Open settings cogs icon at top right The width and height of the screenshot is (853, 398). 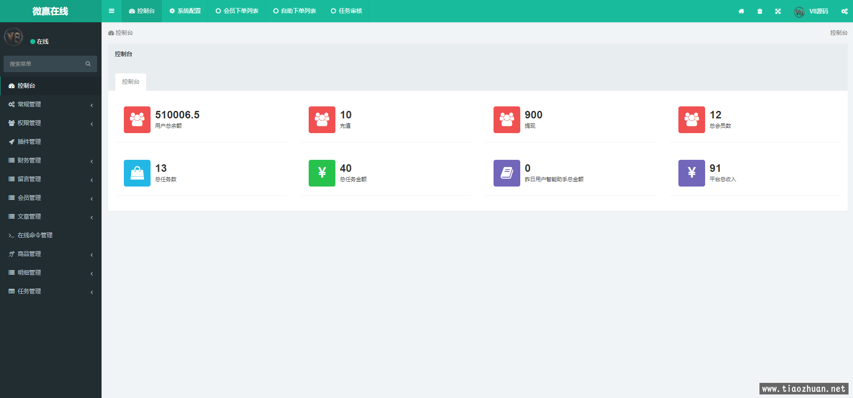click(x=844, y=11)
